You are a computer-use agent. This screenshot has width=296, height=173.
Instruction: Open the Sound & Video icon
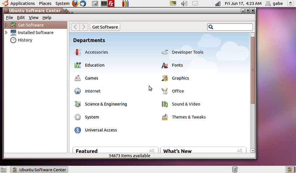pos(165,104)
